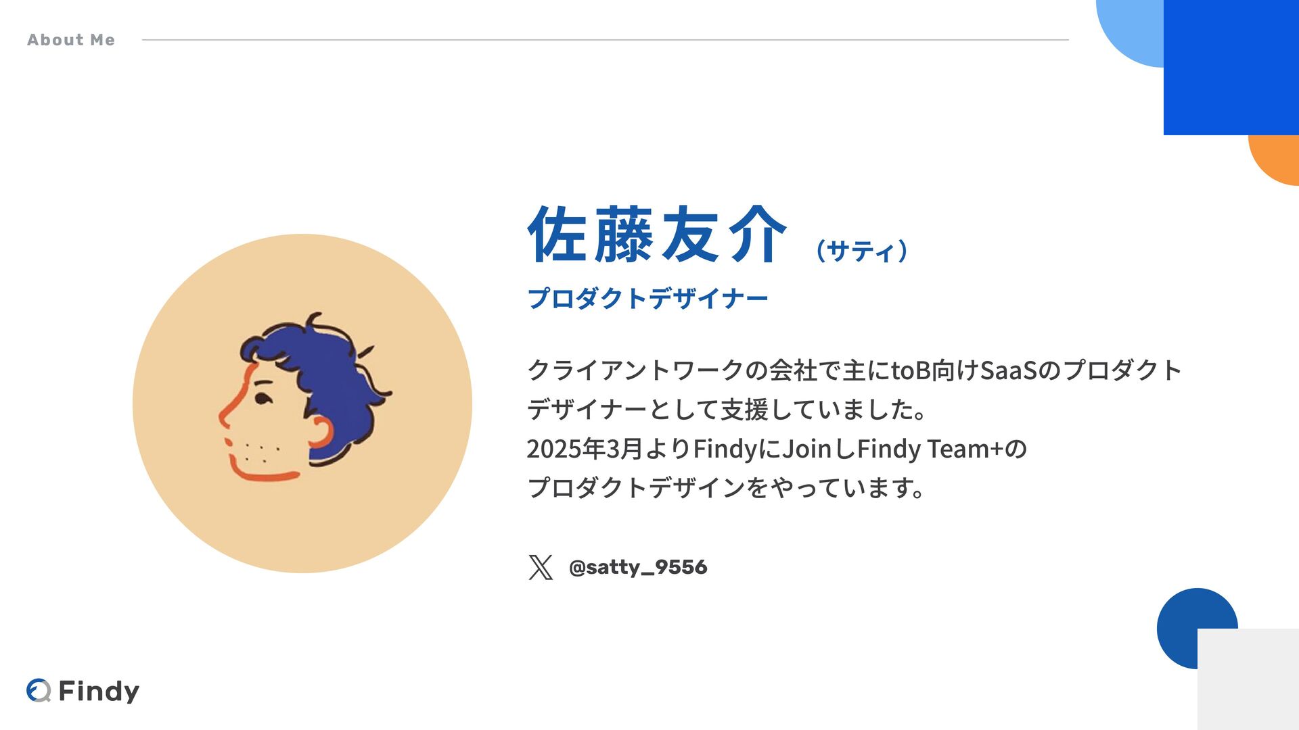Image resolution: width=1299 pixels, height=730 pixels.
Task: Select the About Me header label
Action: click(71, 40)
